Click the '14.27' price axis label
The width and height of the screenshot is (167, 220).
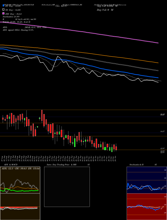tap(163, 131)
